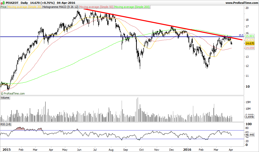
Task: Open Moving average (Simple 20) label
Action: (25, 7)
